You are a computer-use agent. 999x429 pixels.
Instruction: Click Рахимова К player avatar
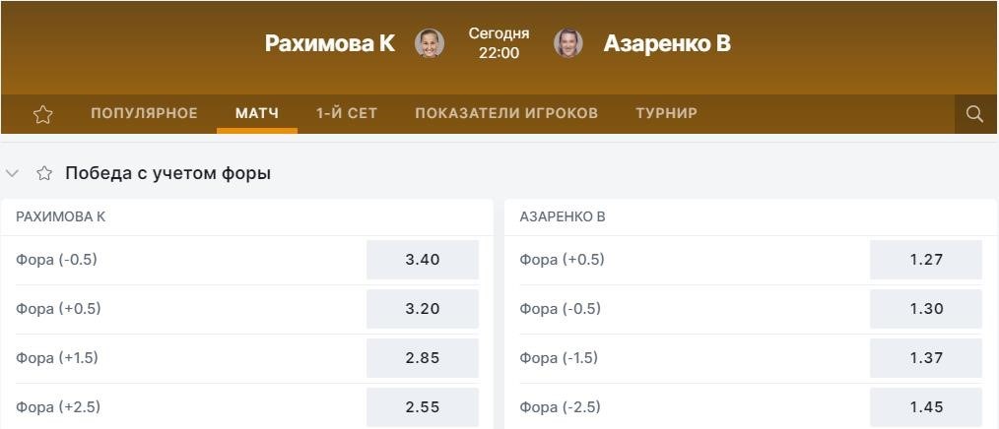point(430,43)
